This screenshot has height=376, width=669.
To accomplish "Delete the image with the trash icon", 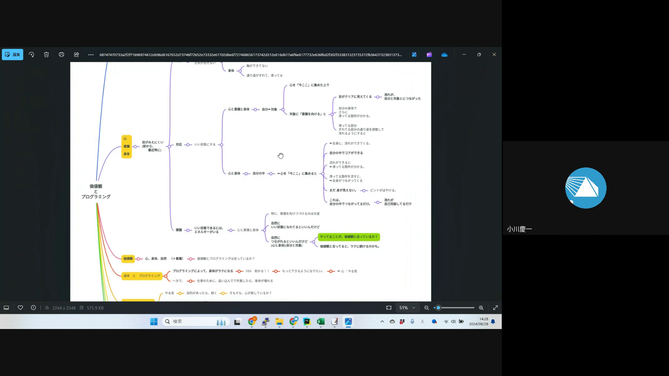I will [46, 55].
